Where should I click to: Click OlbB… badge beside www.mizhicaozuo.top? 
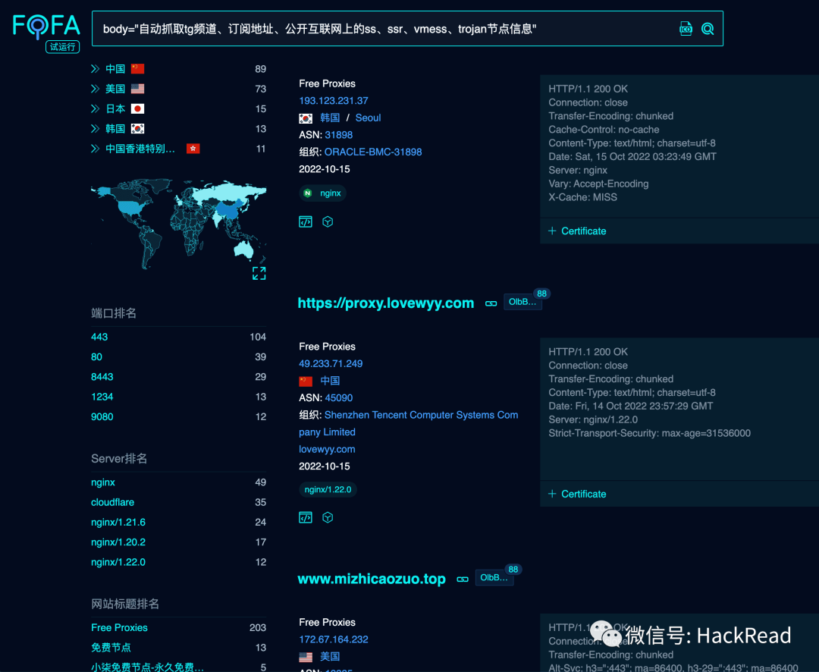click(494, 577)
